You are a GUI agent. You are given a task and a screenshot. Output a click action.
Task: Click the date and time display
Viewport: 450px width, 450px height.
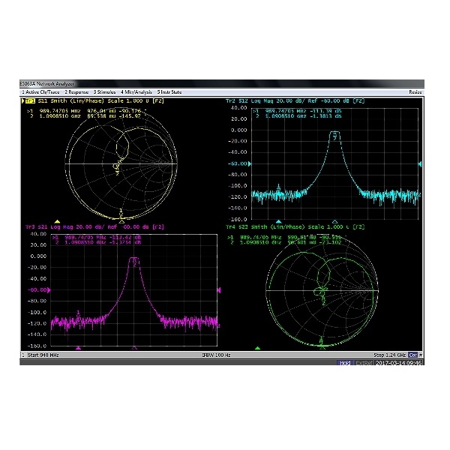(399, 363)
